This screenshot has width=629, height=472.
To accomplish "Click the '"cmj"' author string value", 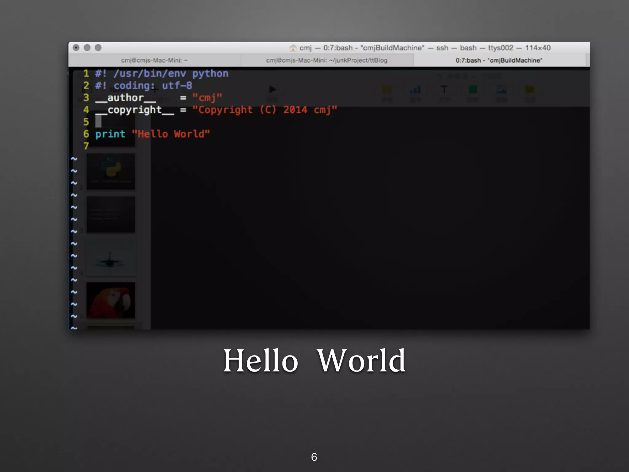I will tap(207, 98).
